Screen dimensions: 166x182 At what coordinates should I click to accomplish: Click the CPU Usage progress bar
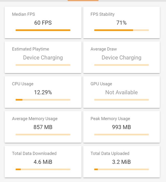43,100
